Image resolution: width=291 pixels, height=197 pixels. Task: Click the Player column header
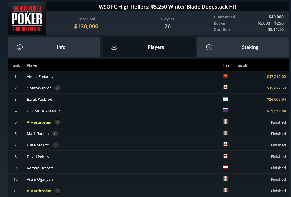[32, 65]
